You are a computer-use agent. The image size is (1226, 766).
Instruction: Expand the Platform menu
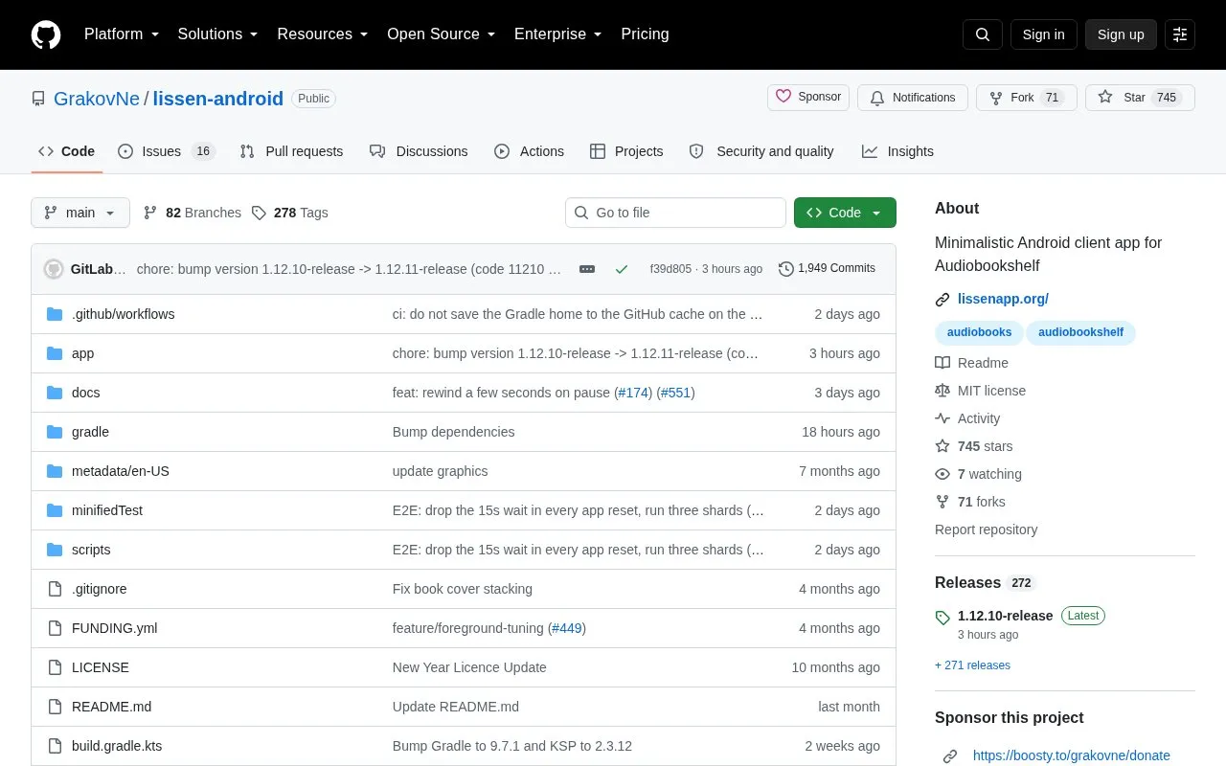click(x=122, y=34)
